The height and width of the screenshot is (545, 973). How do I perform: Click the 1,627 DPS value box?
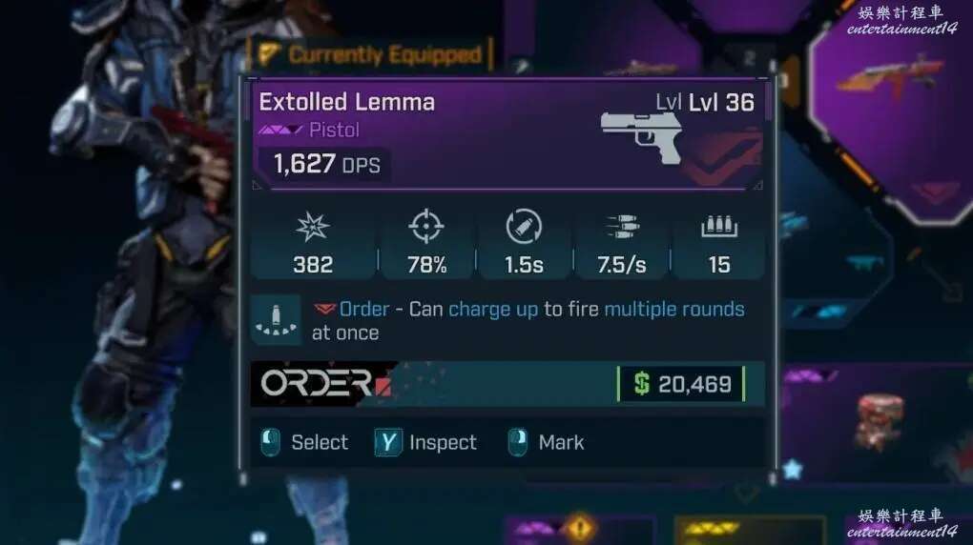click(326, 164)
